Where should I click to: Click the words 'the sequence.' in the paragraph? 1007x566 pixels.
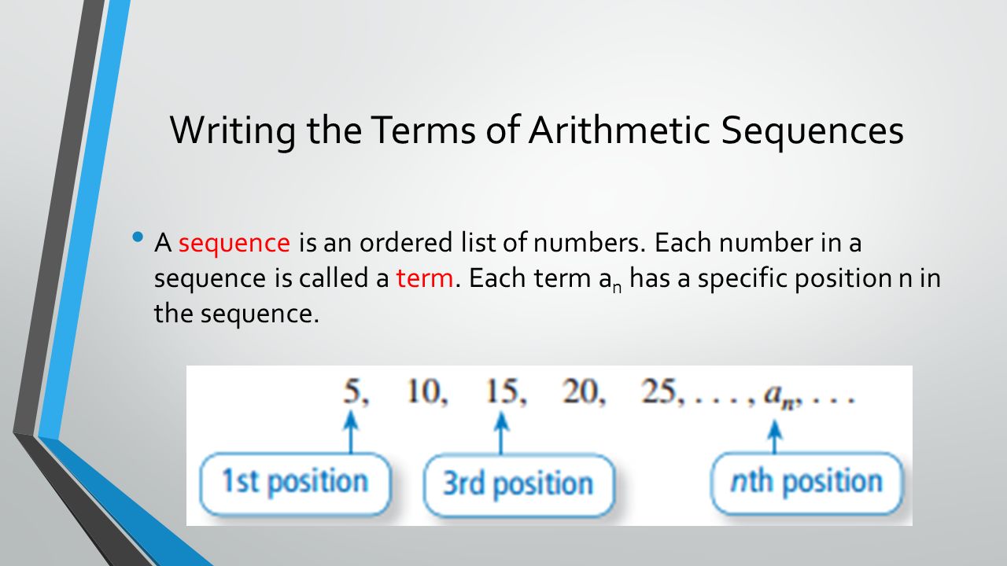[238, 314]
